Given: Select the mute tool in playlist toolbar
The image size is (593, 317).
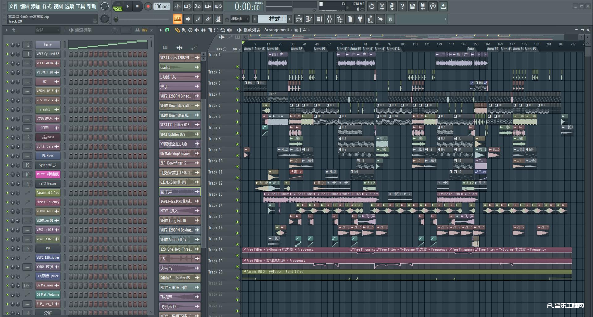Looking at the screenshot, I should click(x=197, y=30).
